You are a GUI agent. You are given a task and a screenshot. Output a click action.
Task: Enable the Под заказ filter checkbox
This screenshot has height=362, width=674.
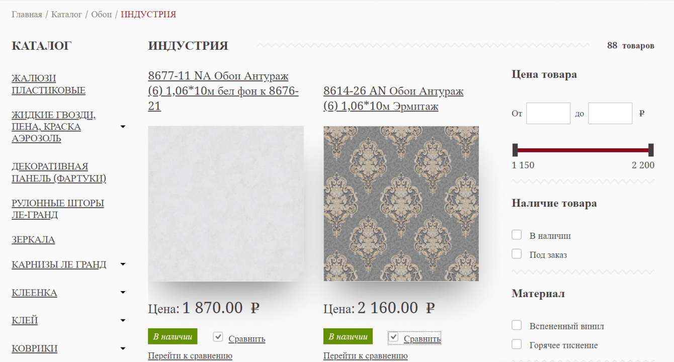517,254
